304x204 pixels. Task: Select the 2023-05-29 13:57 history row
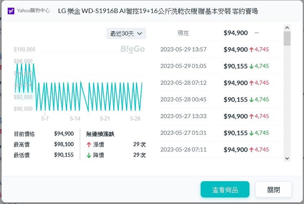(x=221, y=49)
